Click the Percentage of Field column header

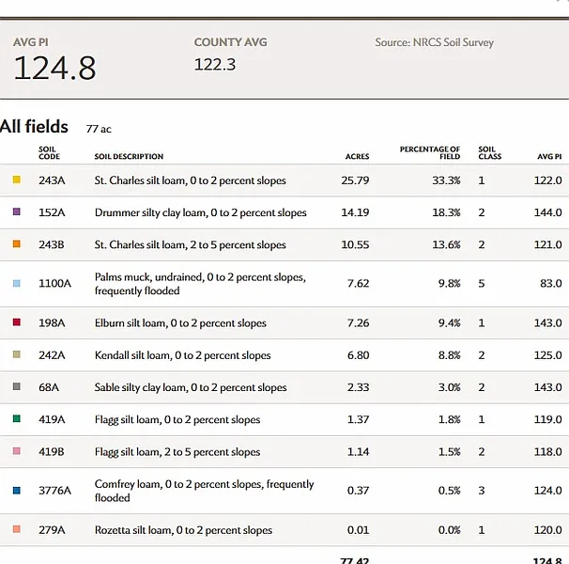click(429, 152)
